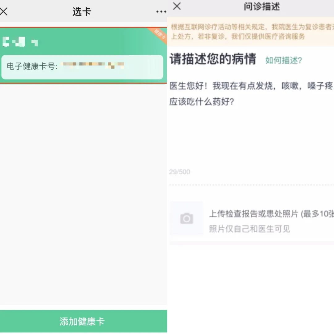334x334 pixels.
Task: Close the 选卡 page with the X icon
Action: [3, 11]
